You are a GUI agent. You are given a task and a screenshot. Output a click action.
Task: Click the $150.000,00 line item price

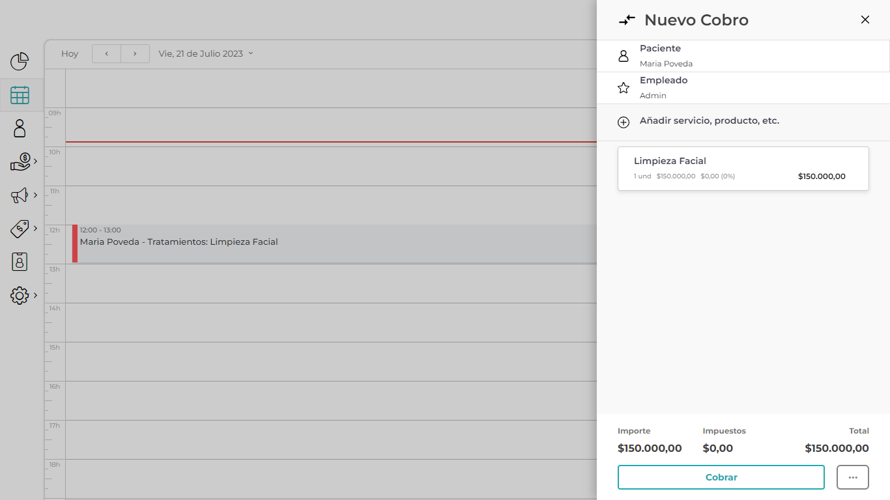coord(822,176)
